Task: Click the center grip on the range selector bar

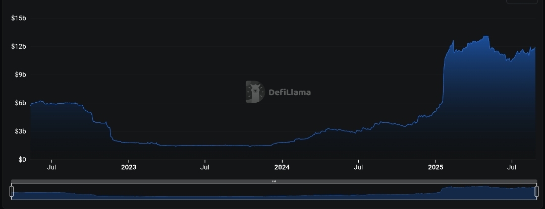Action: coord(274,181)
